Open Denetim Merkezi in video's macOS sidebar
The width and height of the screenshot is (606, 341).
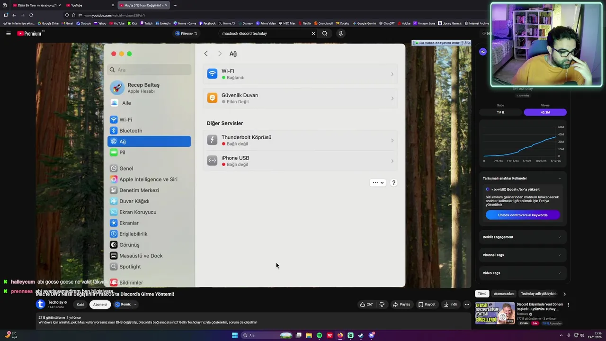pyautogui.click(x=149, y=190)
